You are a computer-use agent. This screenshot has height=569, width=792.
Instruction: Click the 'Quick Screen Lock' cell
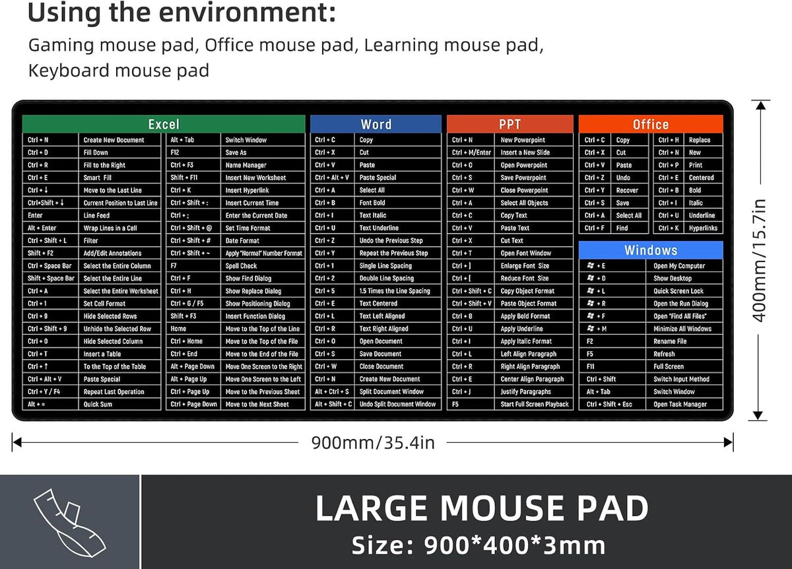(x=686, y=291)
